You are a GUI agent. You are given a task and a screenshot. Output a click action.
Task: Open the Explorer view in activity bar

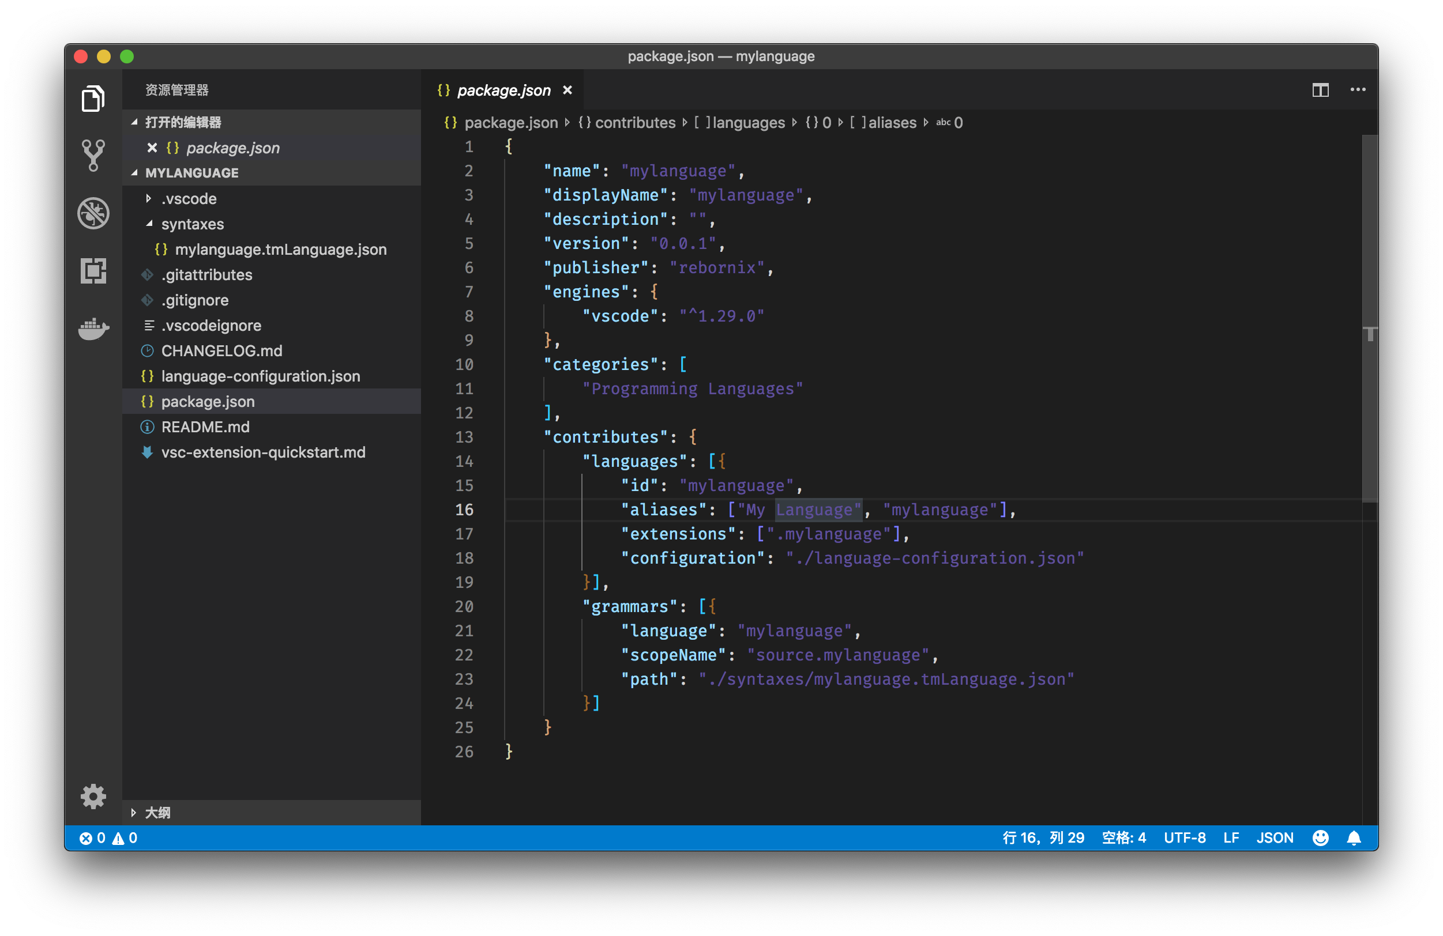tap(93, 99)
